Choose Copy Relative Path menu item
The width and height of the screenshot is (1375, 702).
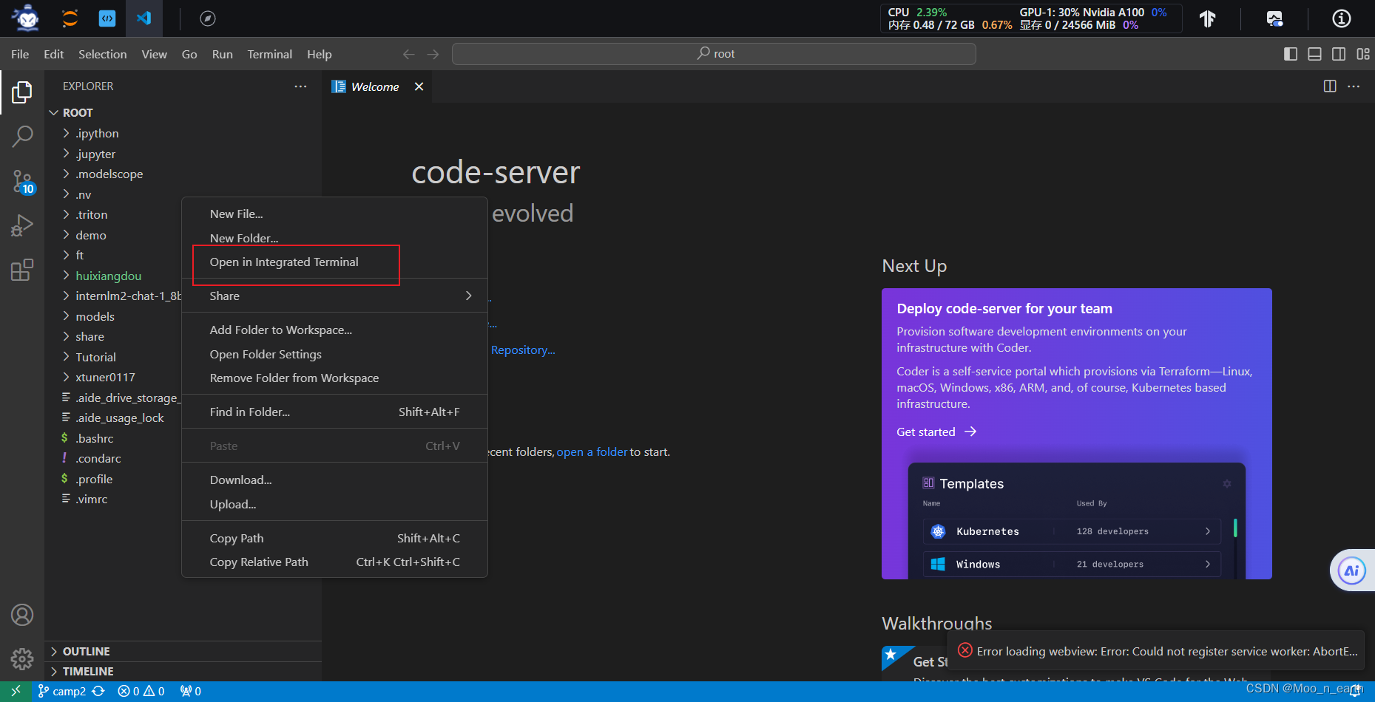pos(334,562)
